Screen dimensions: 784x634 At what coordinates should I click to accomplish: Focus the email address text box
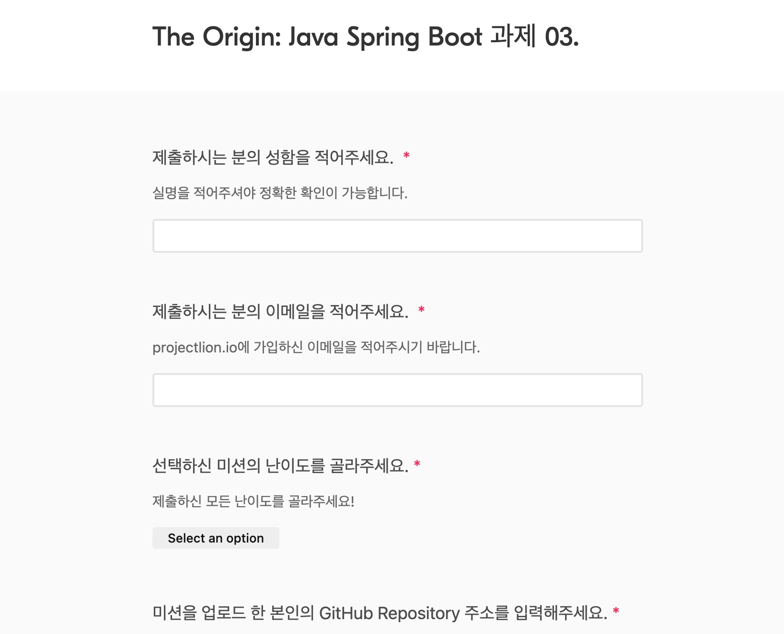click(397, 390)
